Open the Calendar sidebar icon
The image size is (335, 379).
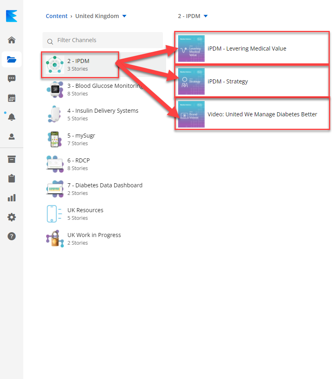coord(12,98)
